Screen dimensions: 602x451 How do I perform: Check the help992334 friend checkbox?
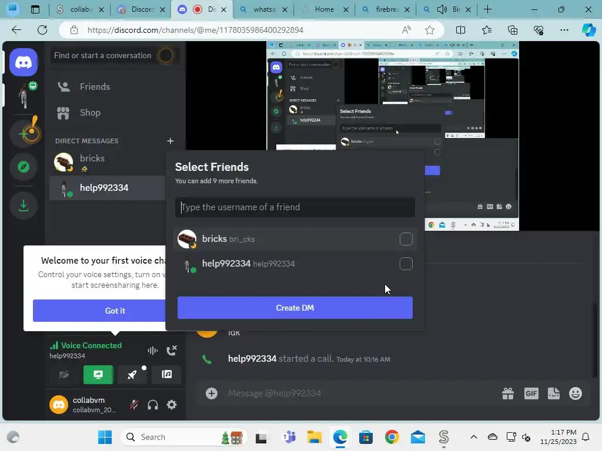(406, 264)
